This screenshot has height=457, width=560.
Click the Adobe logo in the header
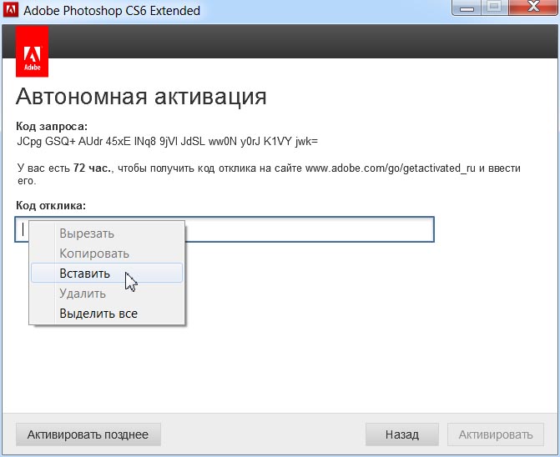tap(33, 52)
